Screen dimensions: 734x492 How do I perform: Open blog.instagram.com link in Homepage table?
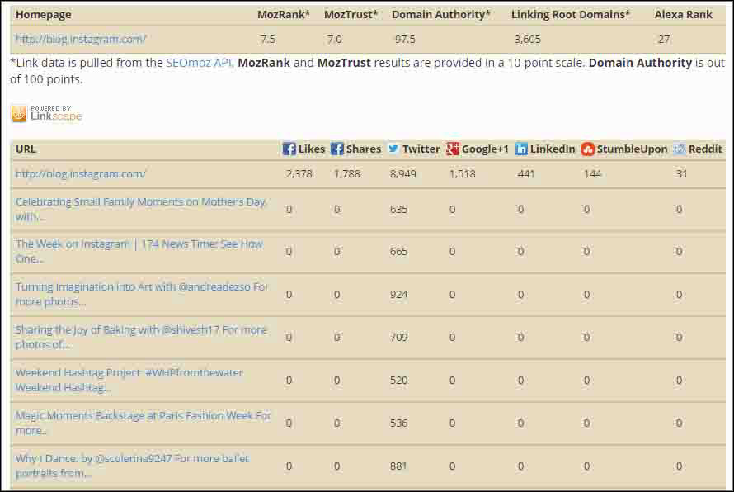coord(81,39)
